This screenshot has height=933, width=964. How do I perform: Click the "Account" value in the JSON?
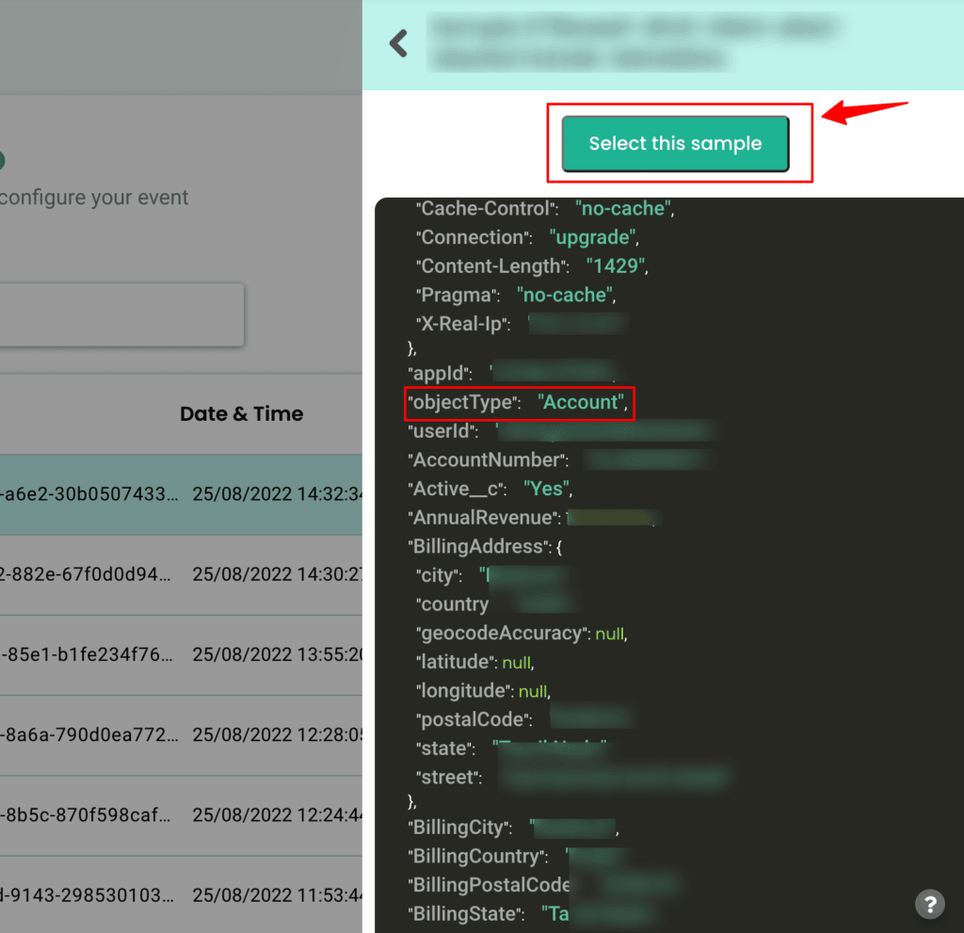tap(581, 403)
